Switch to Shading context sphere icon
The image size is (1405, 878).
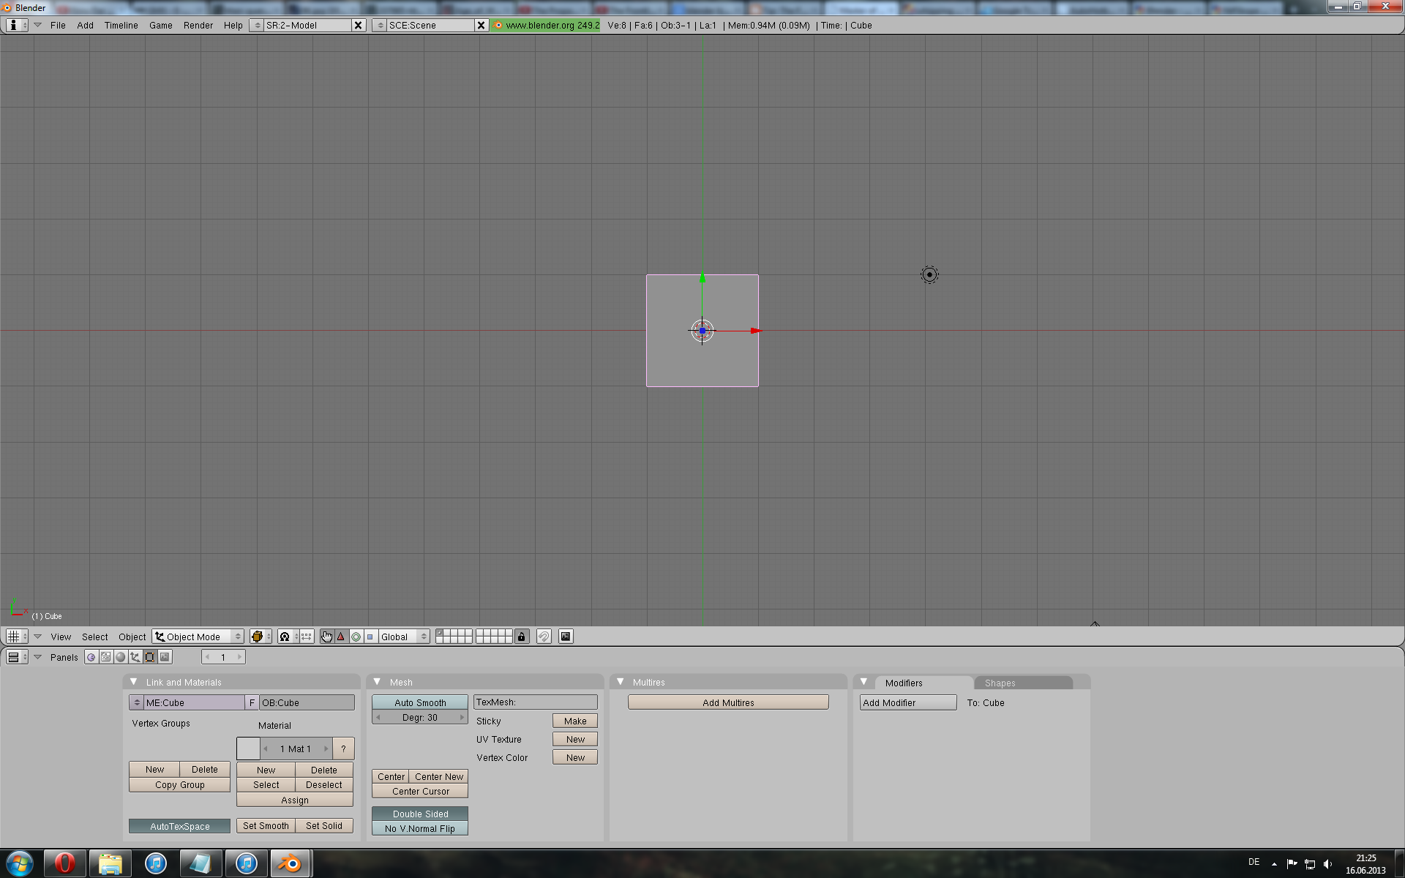pyautogui.click(x=121, y=657)
